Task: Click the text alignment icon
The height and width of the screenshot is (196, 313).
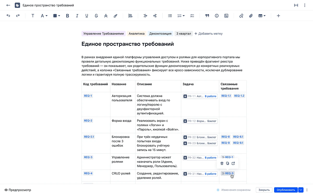Action: click(x=130, y=16)
